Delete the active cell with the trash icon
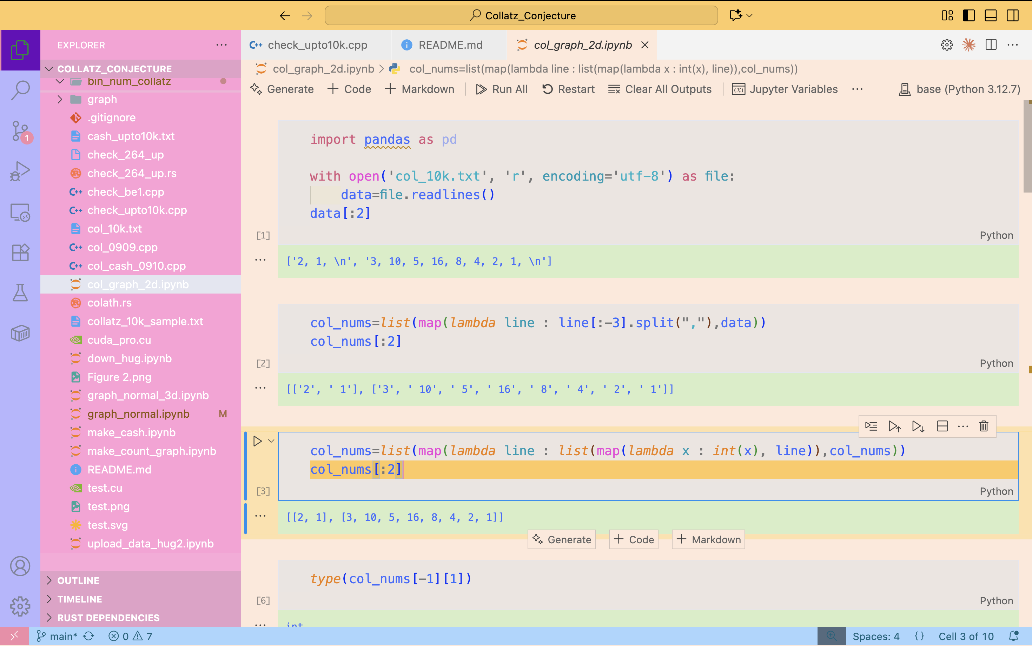 tap(984, 426)
